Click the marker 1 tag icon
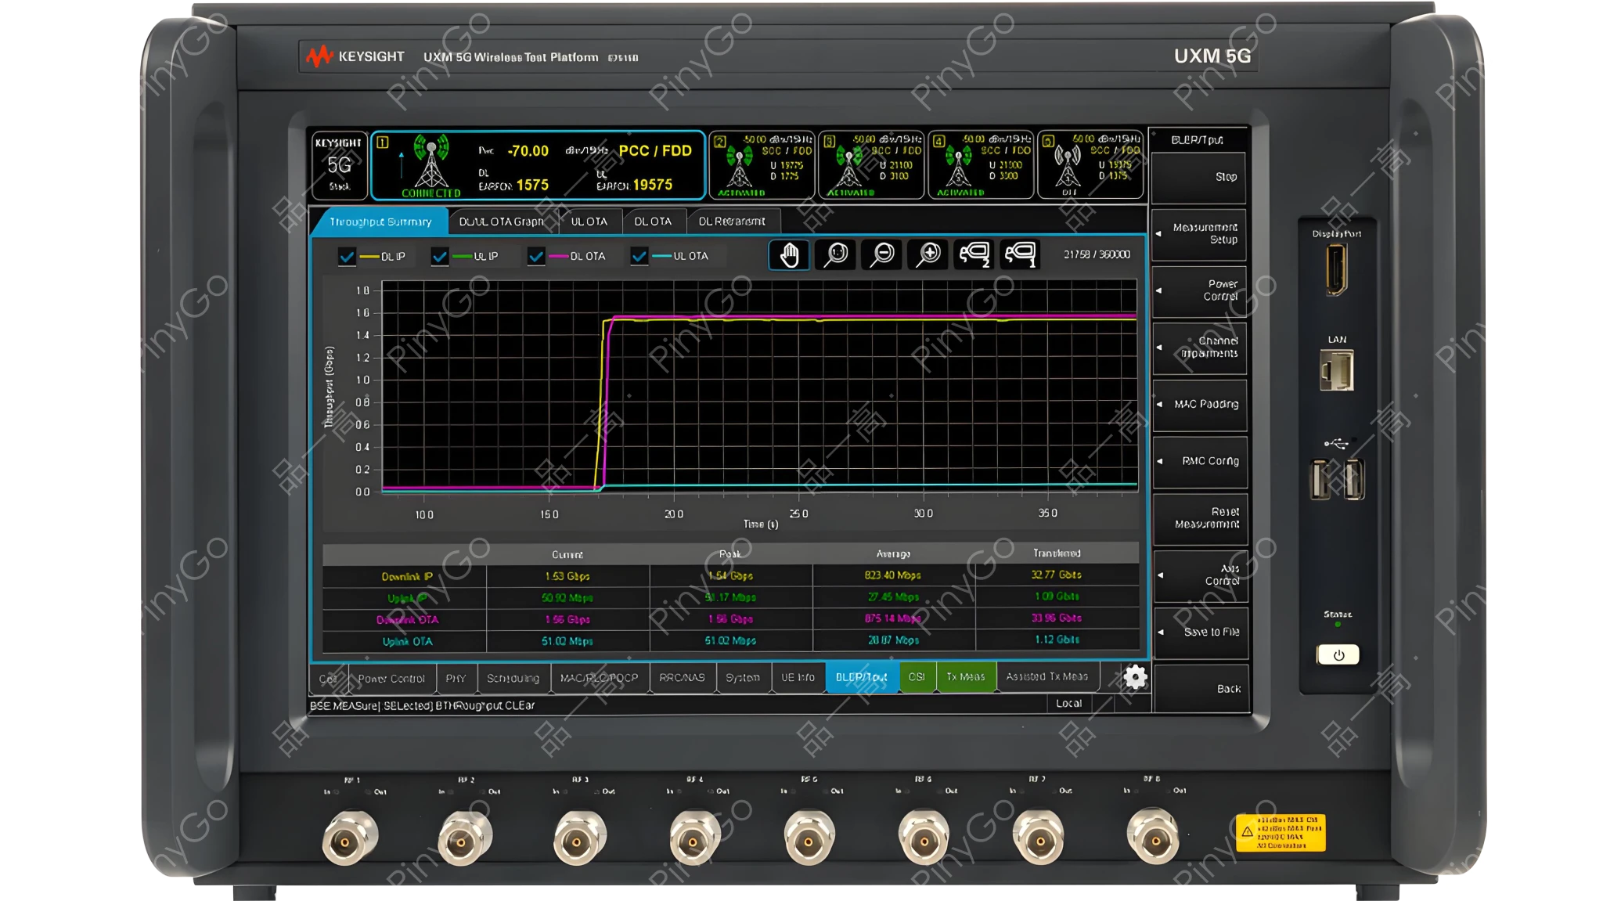Image resolution: width=1603 pixels, height=901 pixels. click(x=1021, y=254)
